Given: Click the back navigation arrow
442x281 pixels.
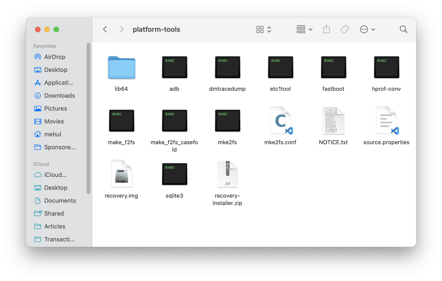Looking at the screenshot, I should tap(105, 29).
